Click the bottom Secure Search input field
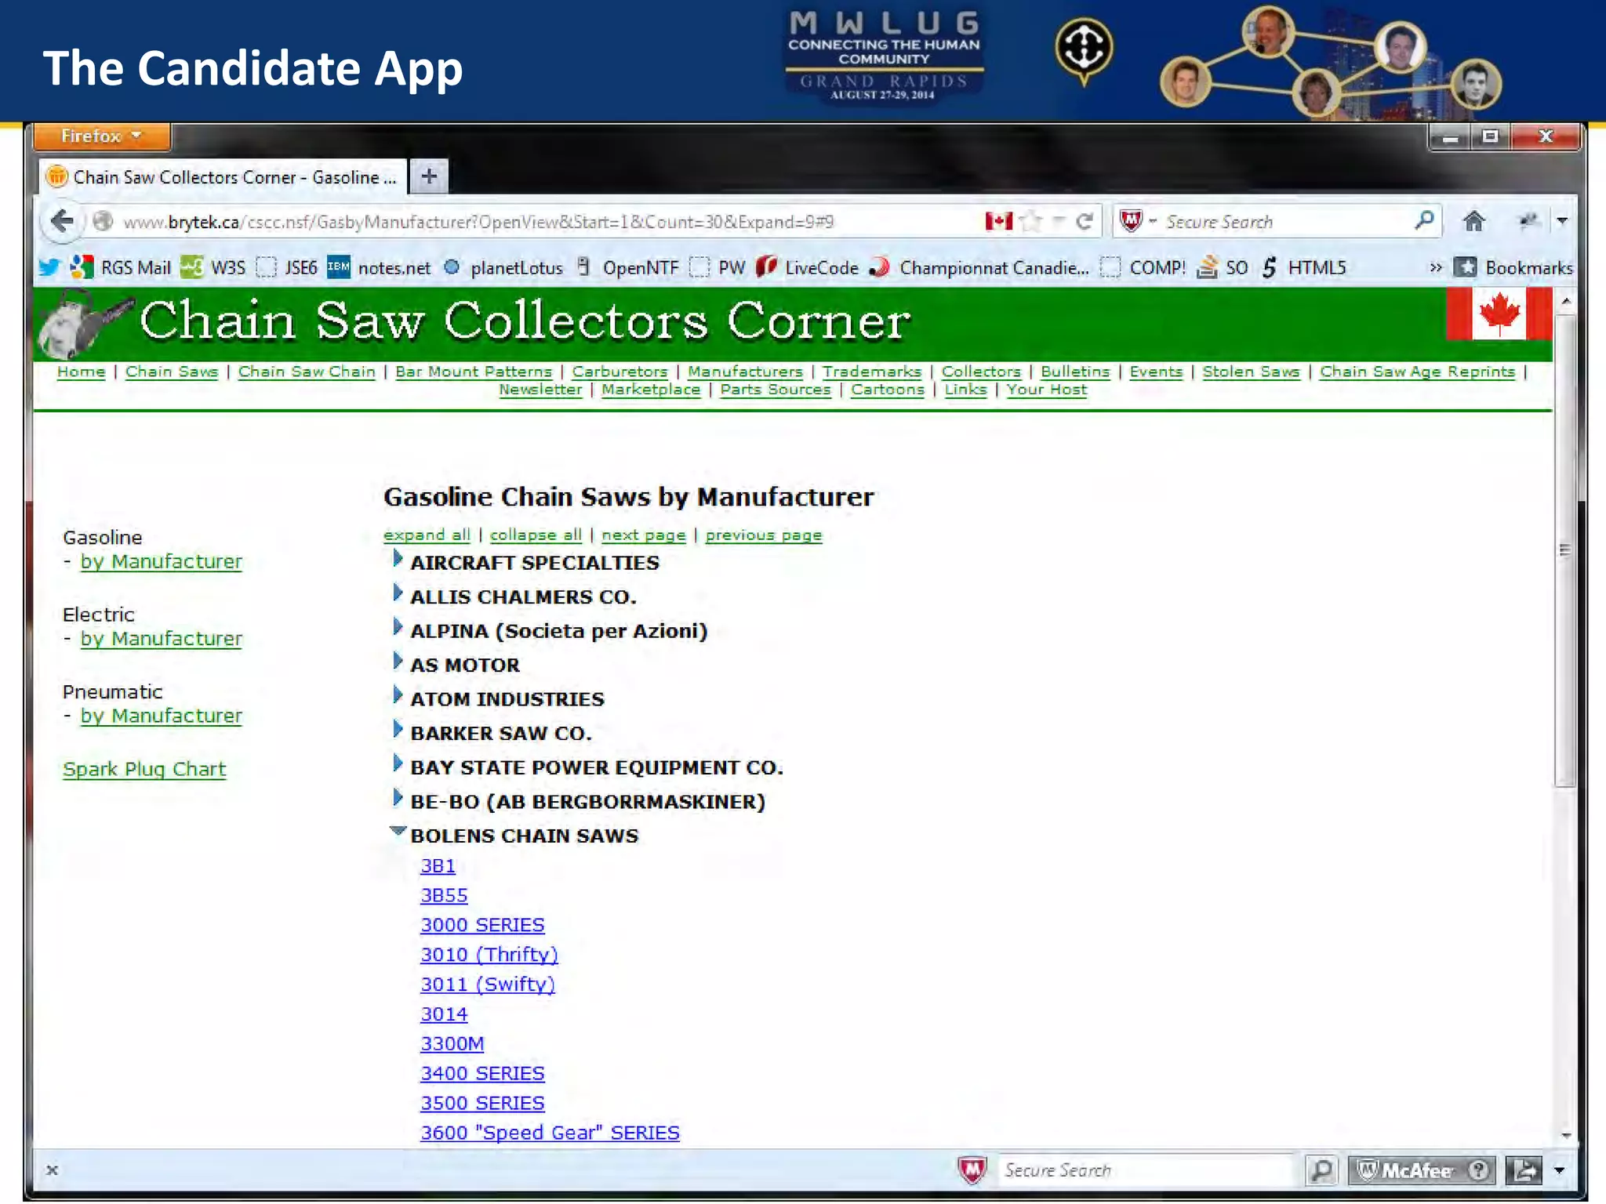This screenshot has height=1204, width=1606. point(1145,1170)
